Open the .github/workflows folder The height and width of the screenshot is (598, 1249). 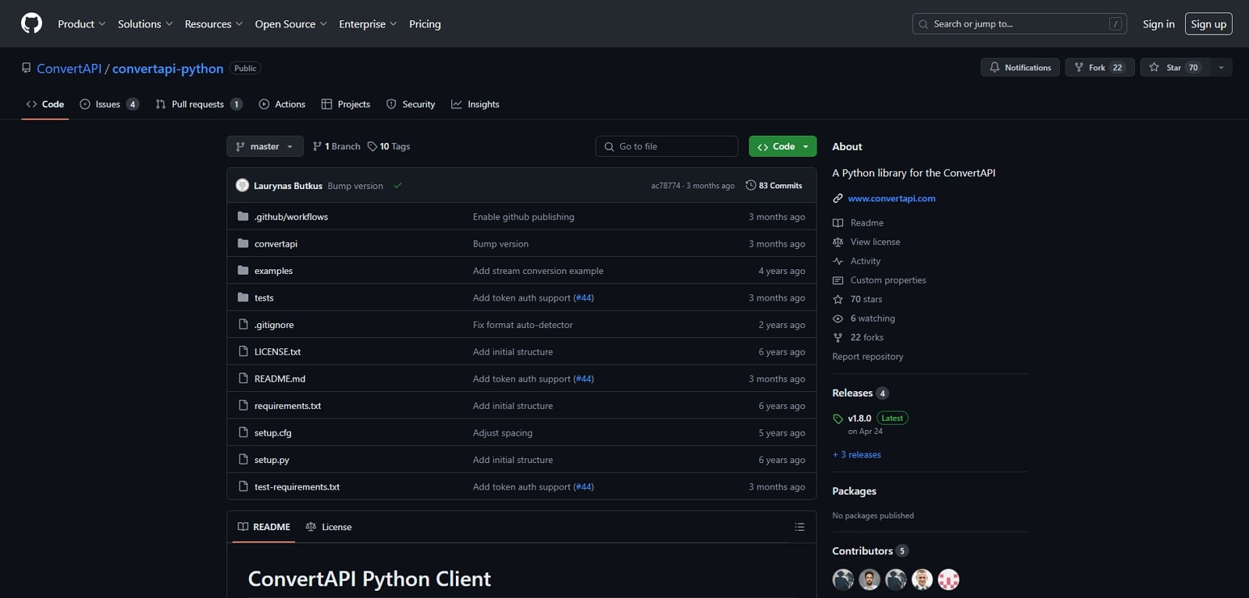(x=291, y=217)
